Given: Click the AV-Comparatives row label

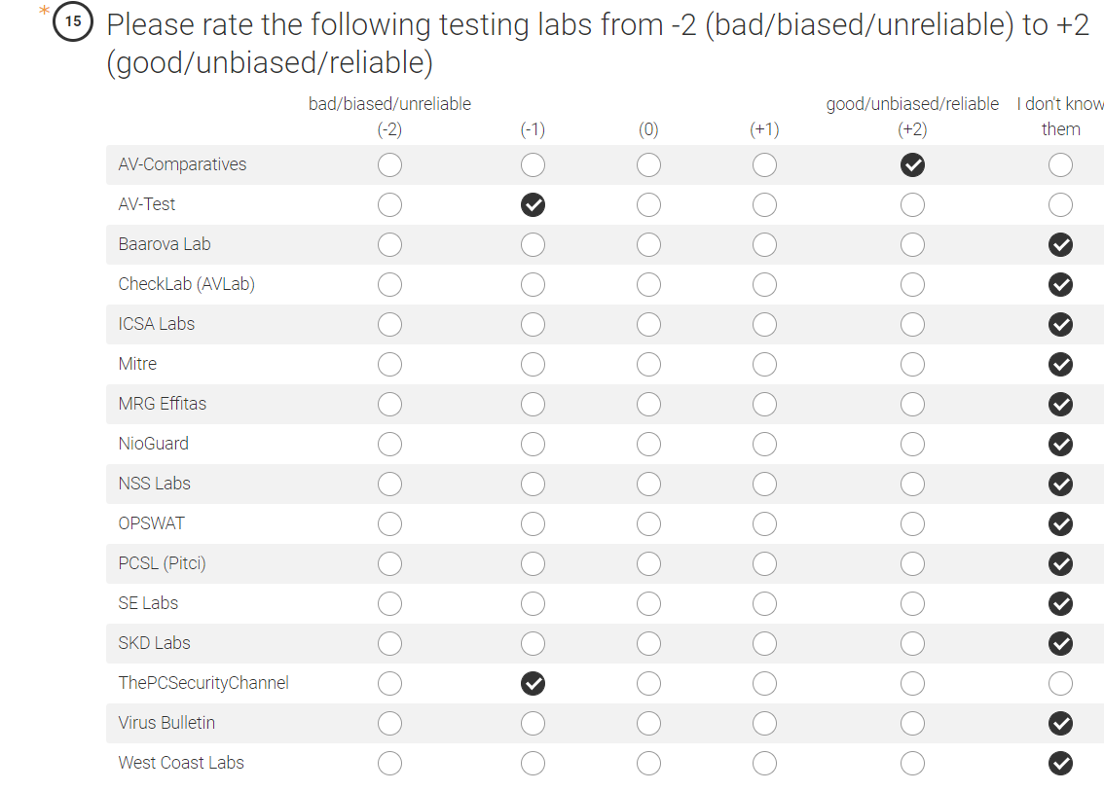Looking at the screenshot, I should (182, 165).
